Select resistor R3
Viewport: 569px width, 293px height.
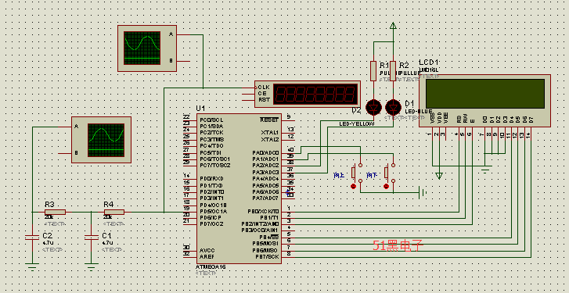pyautogui.click(x=55, y=213)
